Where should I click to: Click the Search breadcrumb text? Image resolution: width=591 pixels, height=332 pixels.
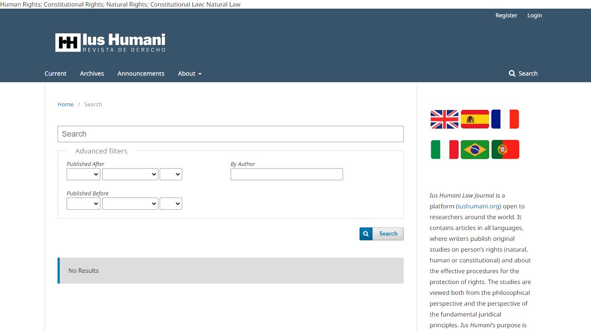click(93, 104)
